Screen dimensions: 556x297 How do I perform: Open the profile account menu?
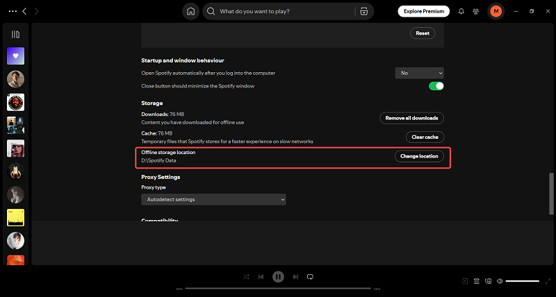496,12
